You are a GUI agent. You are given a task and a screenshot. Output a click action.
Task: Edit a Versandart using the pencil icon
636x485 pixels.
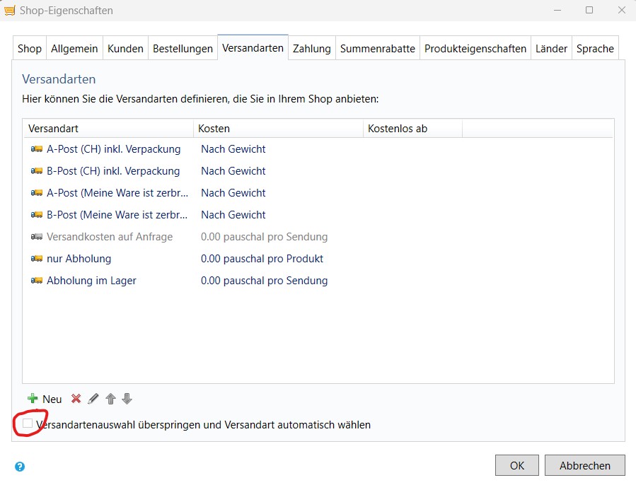pyautogui.click(x=93, y=399)
